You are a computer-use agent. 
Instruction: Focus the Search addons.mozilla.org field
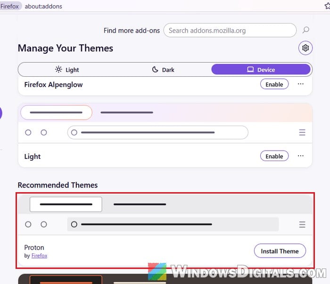point(230,30)
